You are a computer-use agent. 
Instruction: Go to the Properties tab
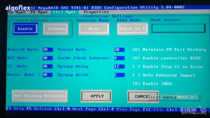pyautogui.click(x=96, y=12)
